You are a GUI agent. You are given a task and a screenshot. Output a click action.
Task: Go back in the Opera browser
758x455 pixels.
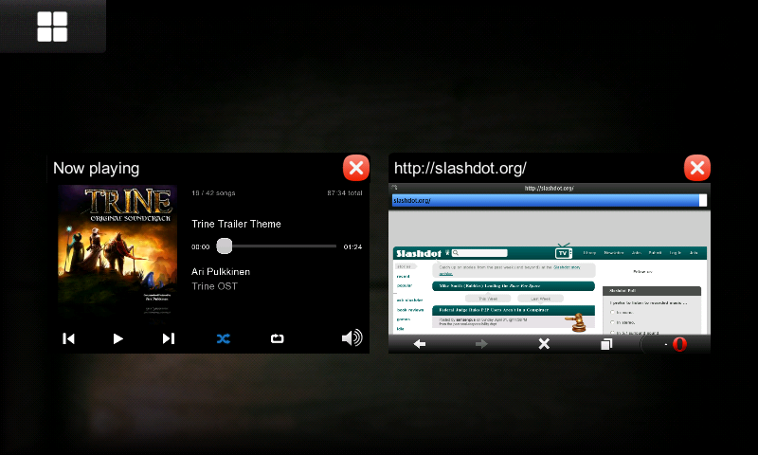click(x=420, y=344)
